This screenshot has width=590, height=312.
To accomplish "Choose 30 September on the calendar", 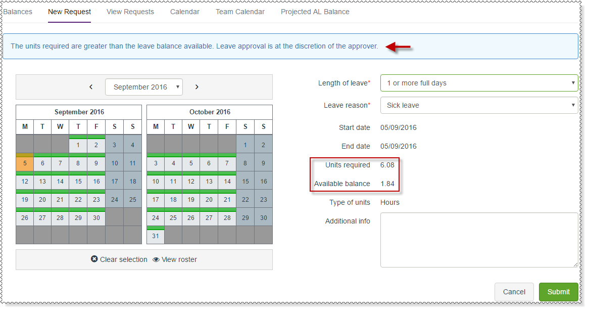I will (x=96, y=218).
